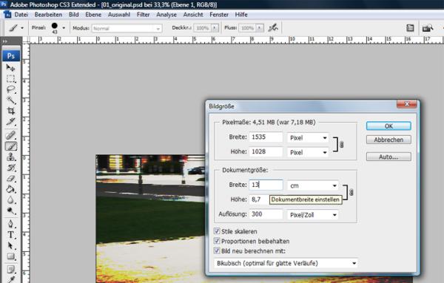Select the Eyedropper tool
The width and height of the screenshot is (444, 283).
pyautogui.click(x=11, y=279)
